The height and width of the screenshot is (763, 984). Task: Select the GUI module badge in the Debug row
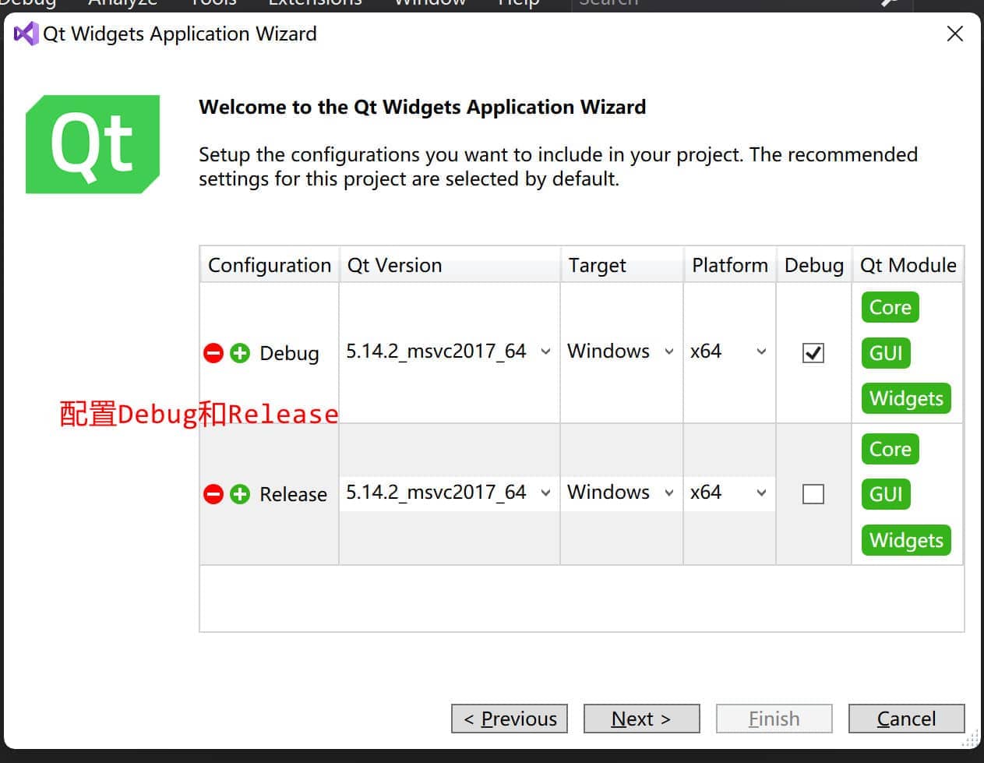click(885, 353)
